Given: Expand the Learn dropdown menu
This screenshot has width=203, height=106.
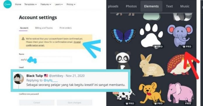Looking at the screenshot, I should pyautogui.click(x=59, y=4).
